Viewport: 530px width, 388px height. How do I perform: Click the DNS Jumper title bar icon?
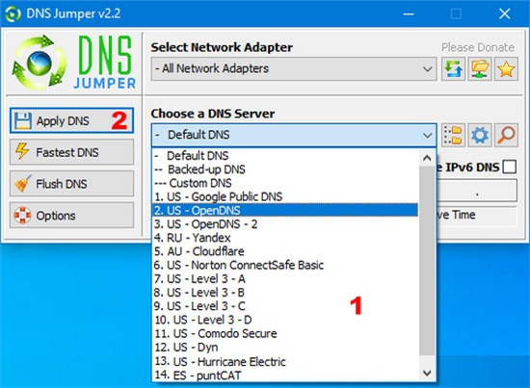click(13, 13)
